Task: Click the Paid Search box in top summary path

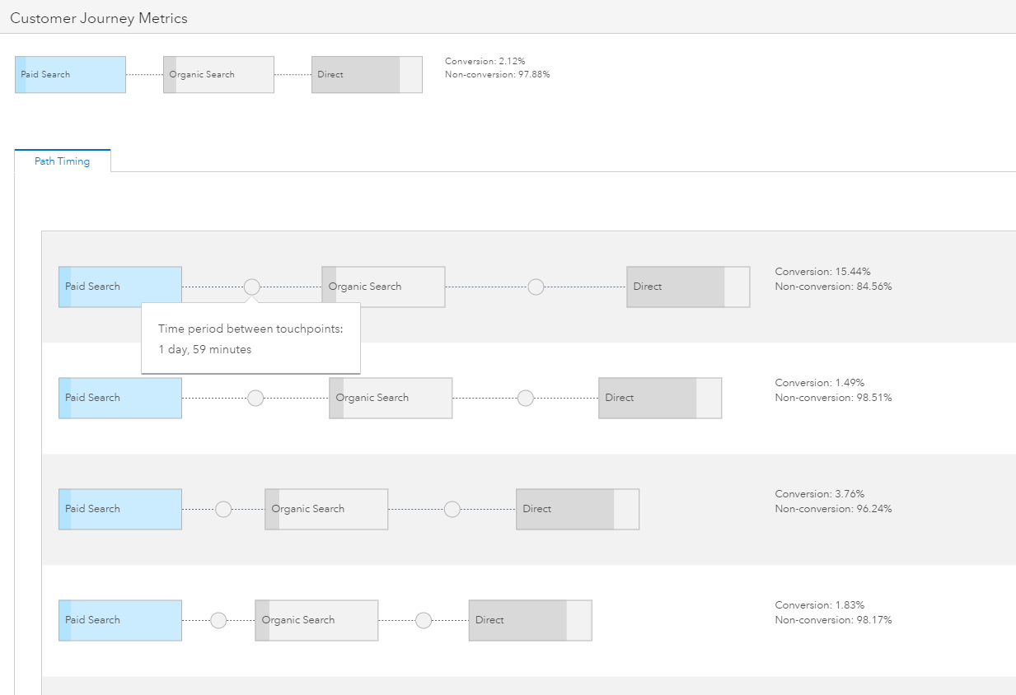Action: click(70, 74)
